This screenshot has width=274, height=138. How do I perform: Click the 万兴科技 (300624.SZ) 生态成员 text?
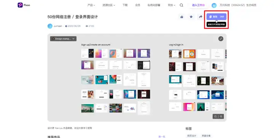point(238,5)
